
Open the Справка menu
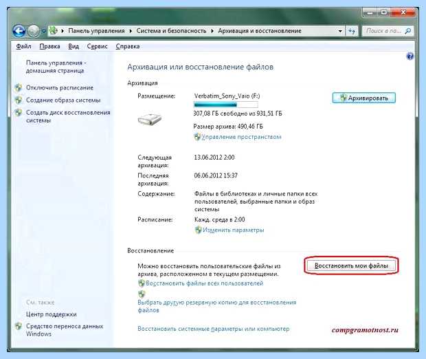tap(128, 47)
